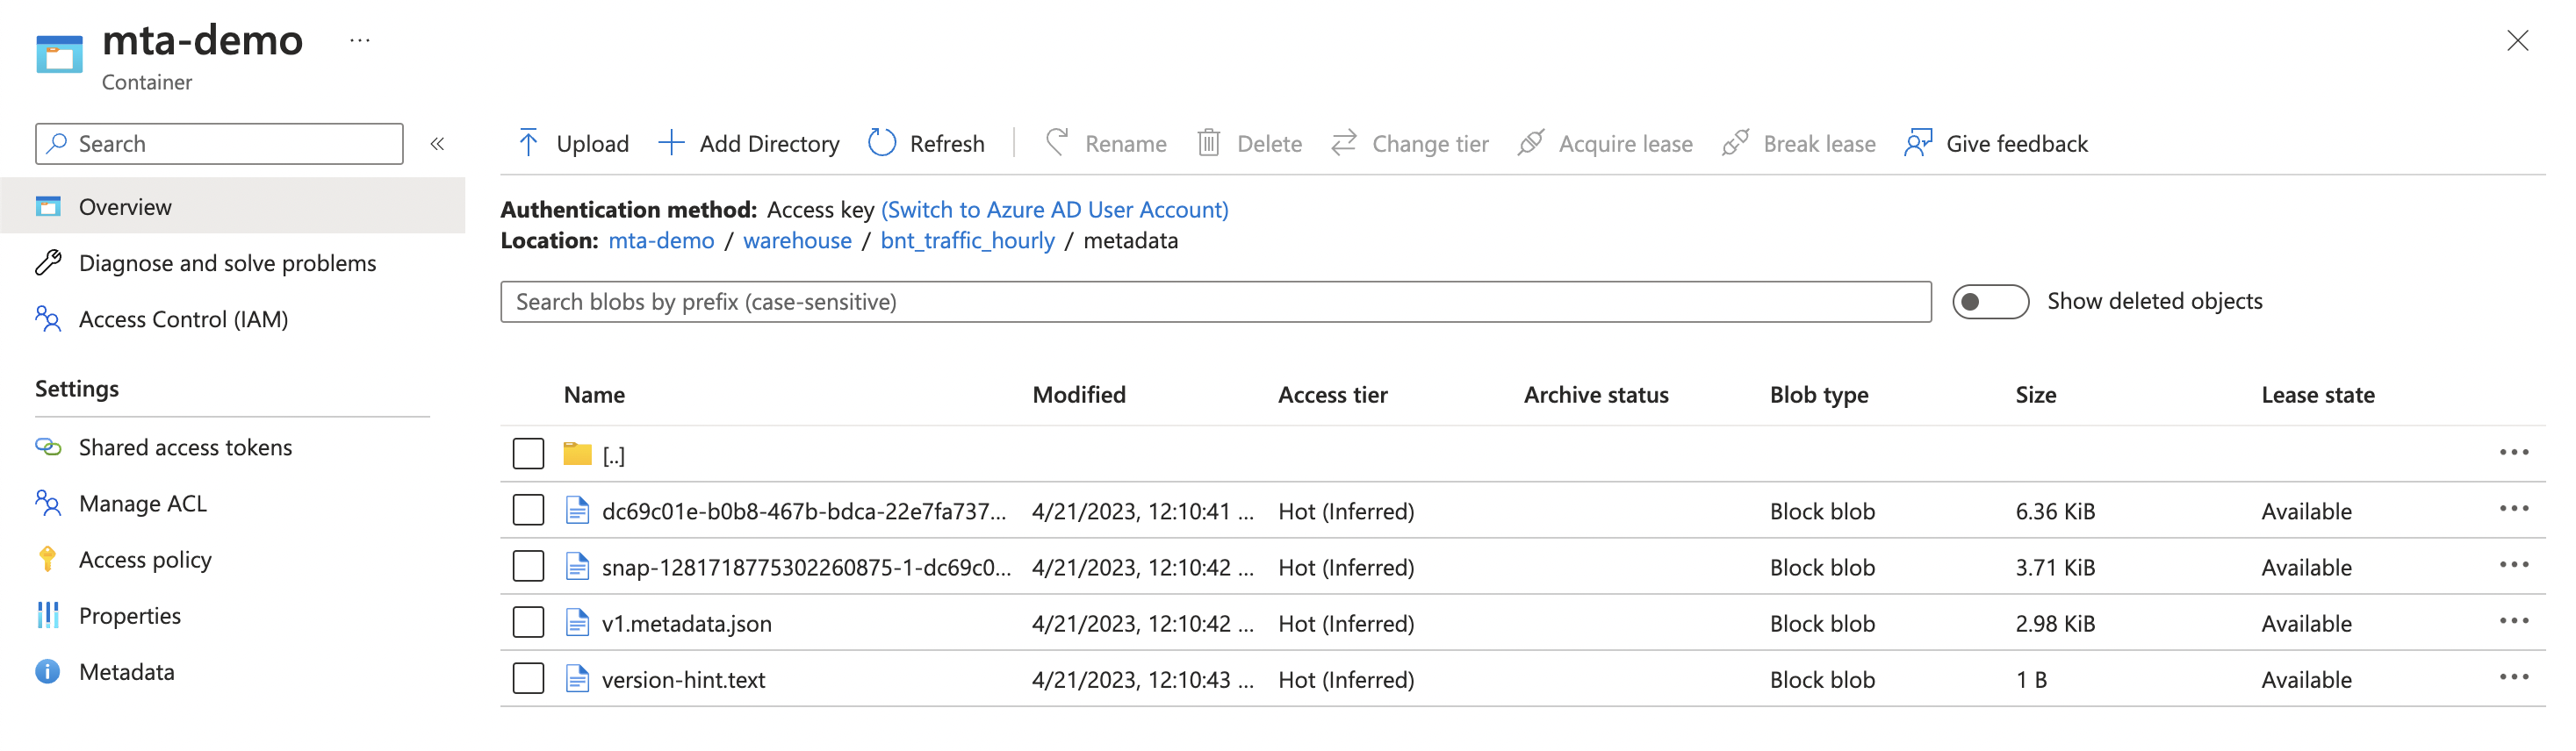Sort by Access tier column header
Viewport: 2576px width, 751px height.
(1332, 395)
